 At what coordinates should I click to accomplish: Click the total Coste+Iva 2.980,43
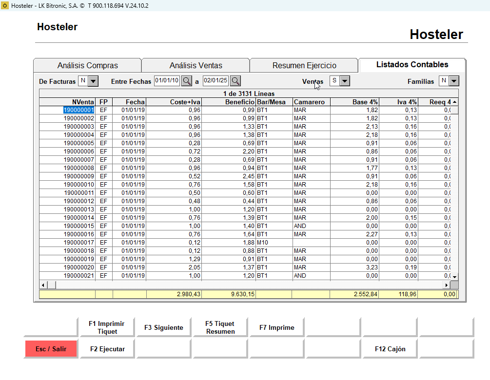pyautogui.click(x=174, y=294)
